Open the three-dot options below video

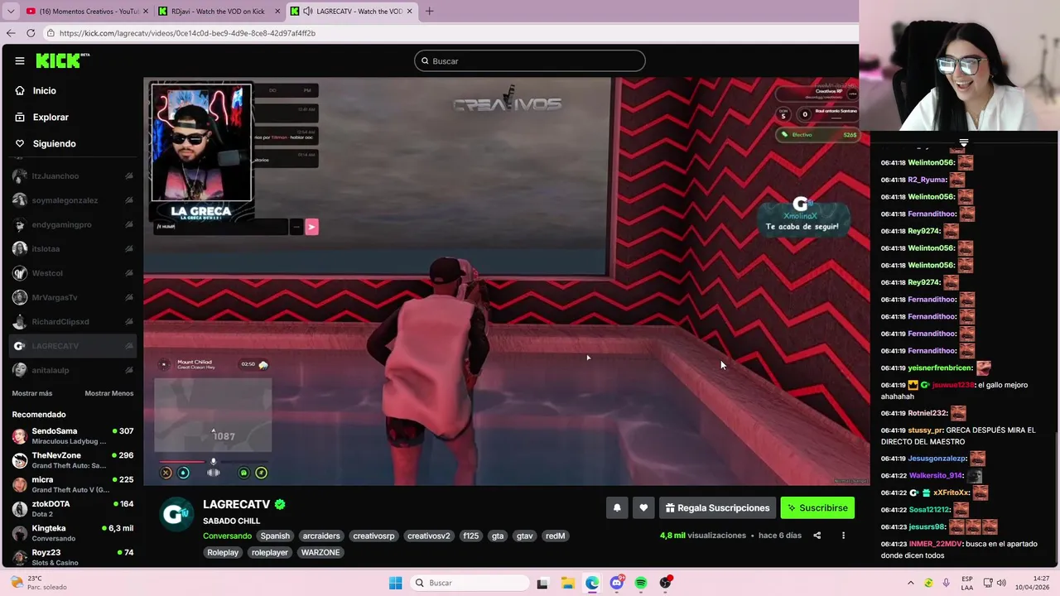(843, 536)
